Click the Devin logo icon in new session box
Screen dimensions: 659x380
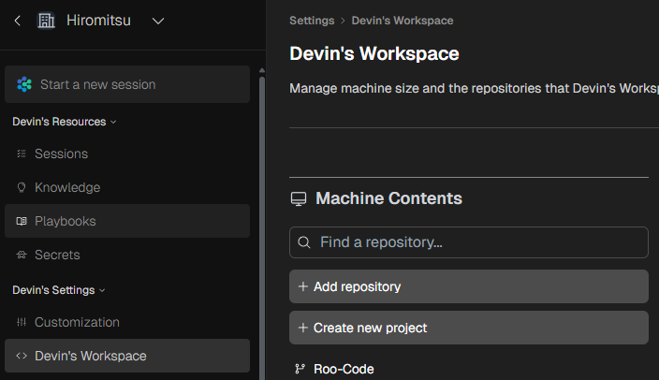(x=24, y=84)
